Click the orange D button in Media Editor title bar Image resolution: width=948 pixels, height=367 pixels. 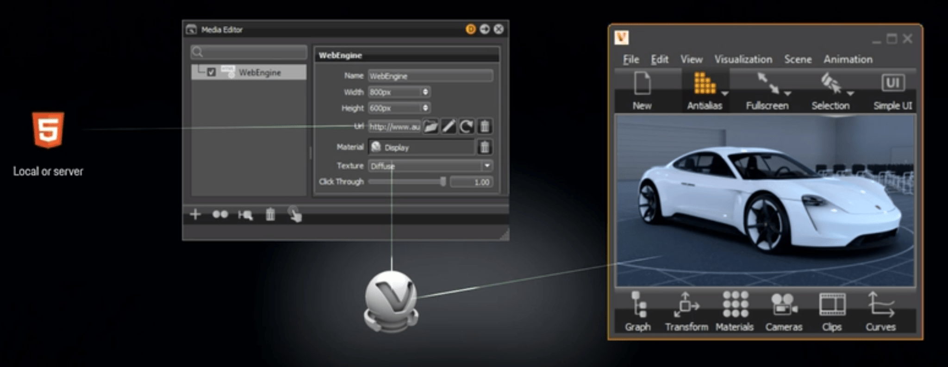(471, 30)
